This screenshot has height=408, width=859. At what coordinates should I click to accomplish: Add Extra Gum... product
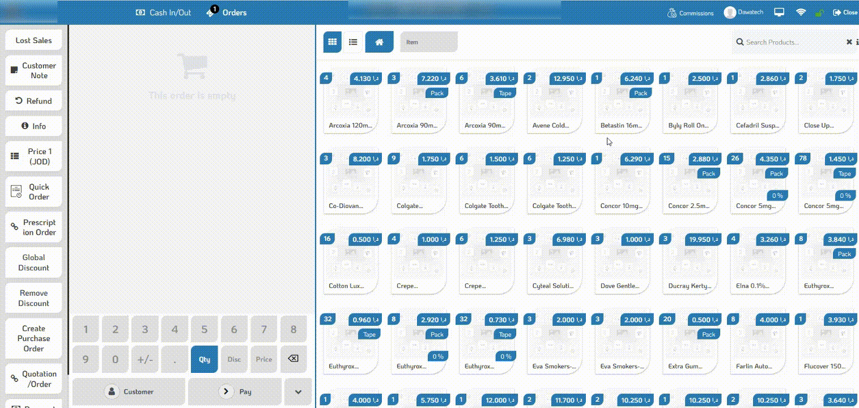[x=690, y=343]
